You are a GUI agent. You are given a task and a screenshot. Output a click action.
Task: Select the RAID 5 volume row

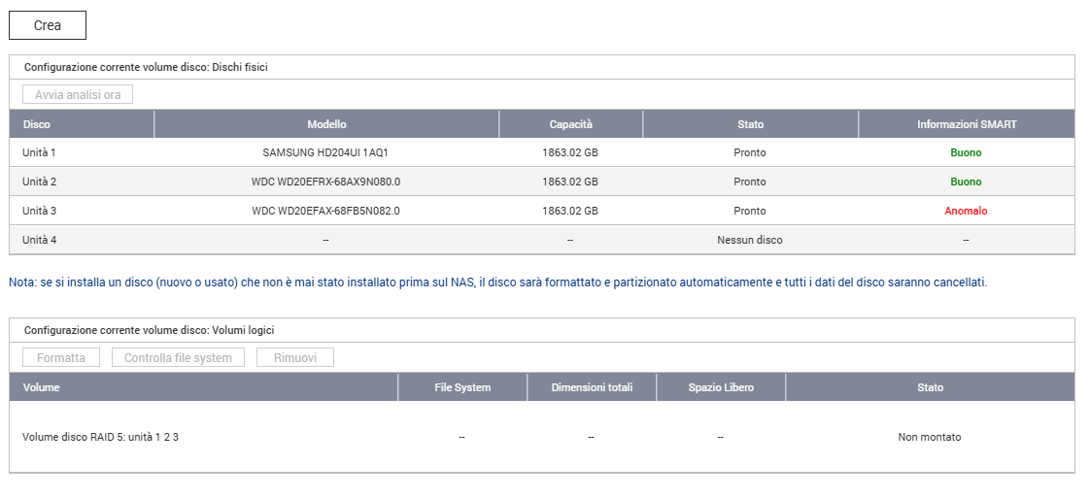(100, 438)
